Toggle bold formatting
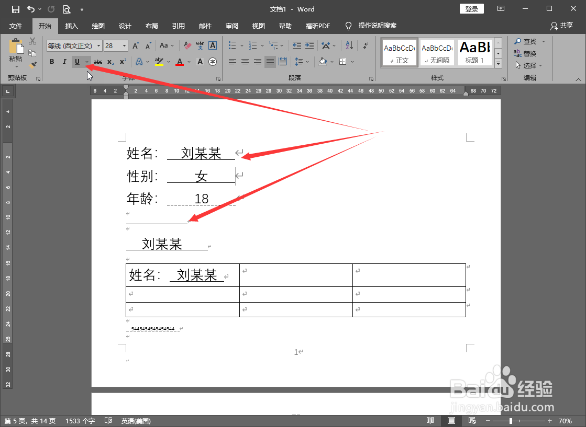 tap(51, 62)
